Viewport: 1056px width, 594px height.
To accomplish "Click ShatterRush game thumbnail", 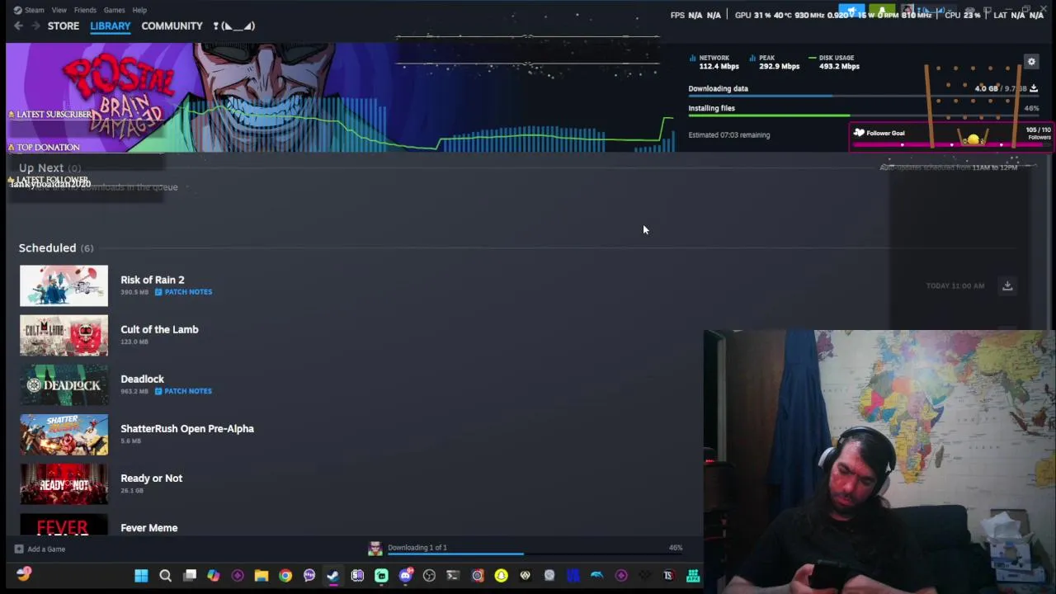I will pos(64,434).
